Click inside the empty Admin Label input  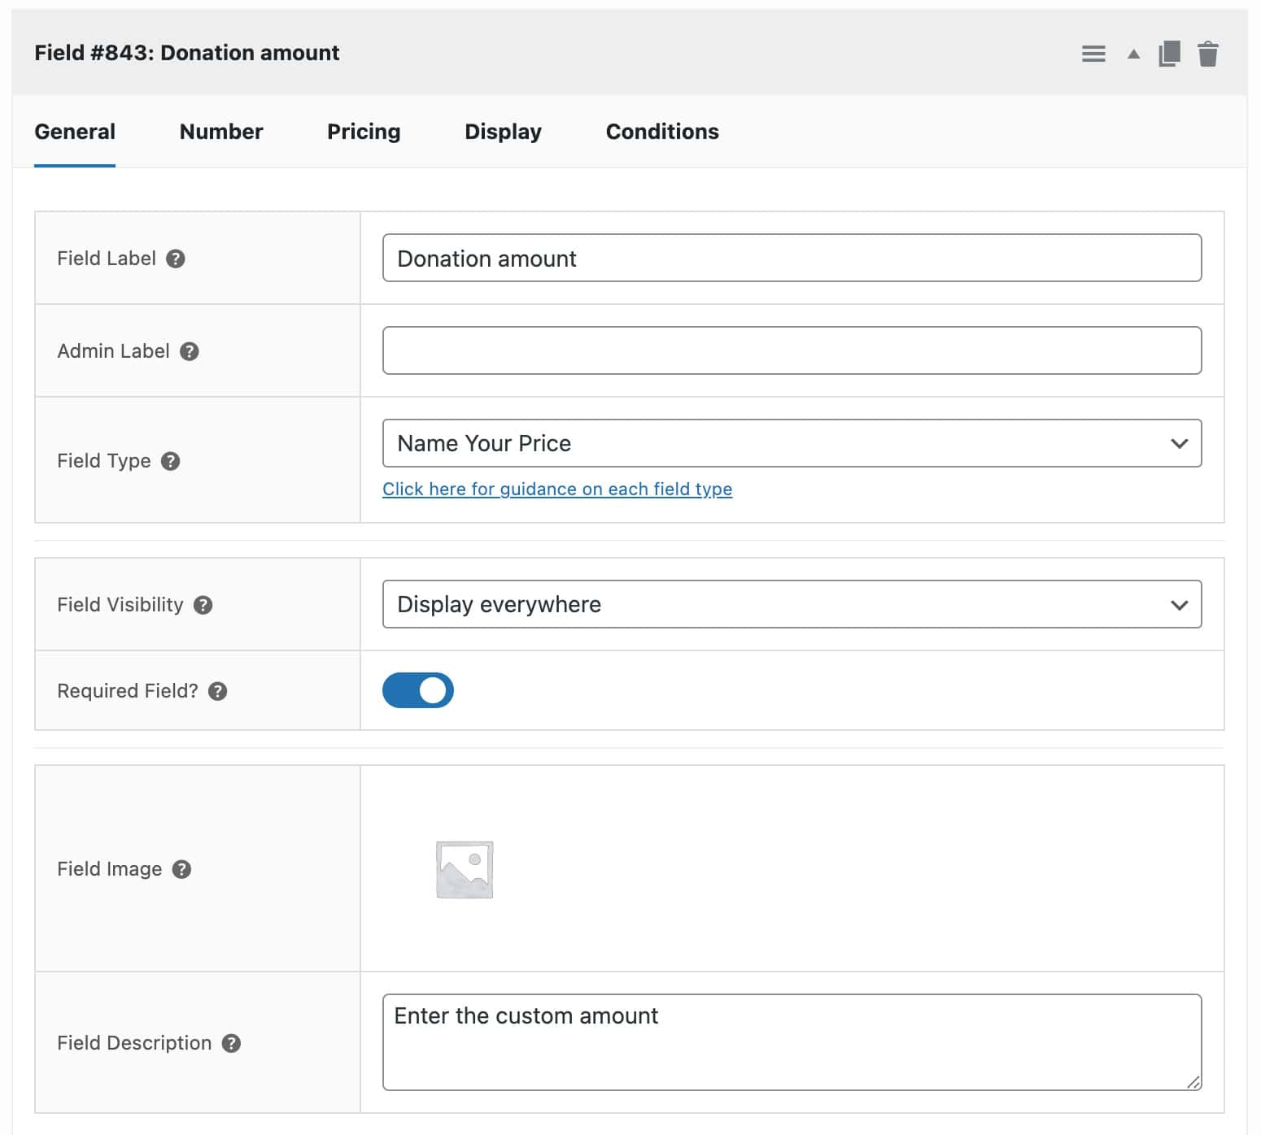[x=792, y=350]
